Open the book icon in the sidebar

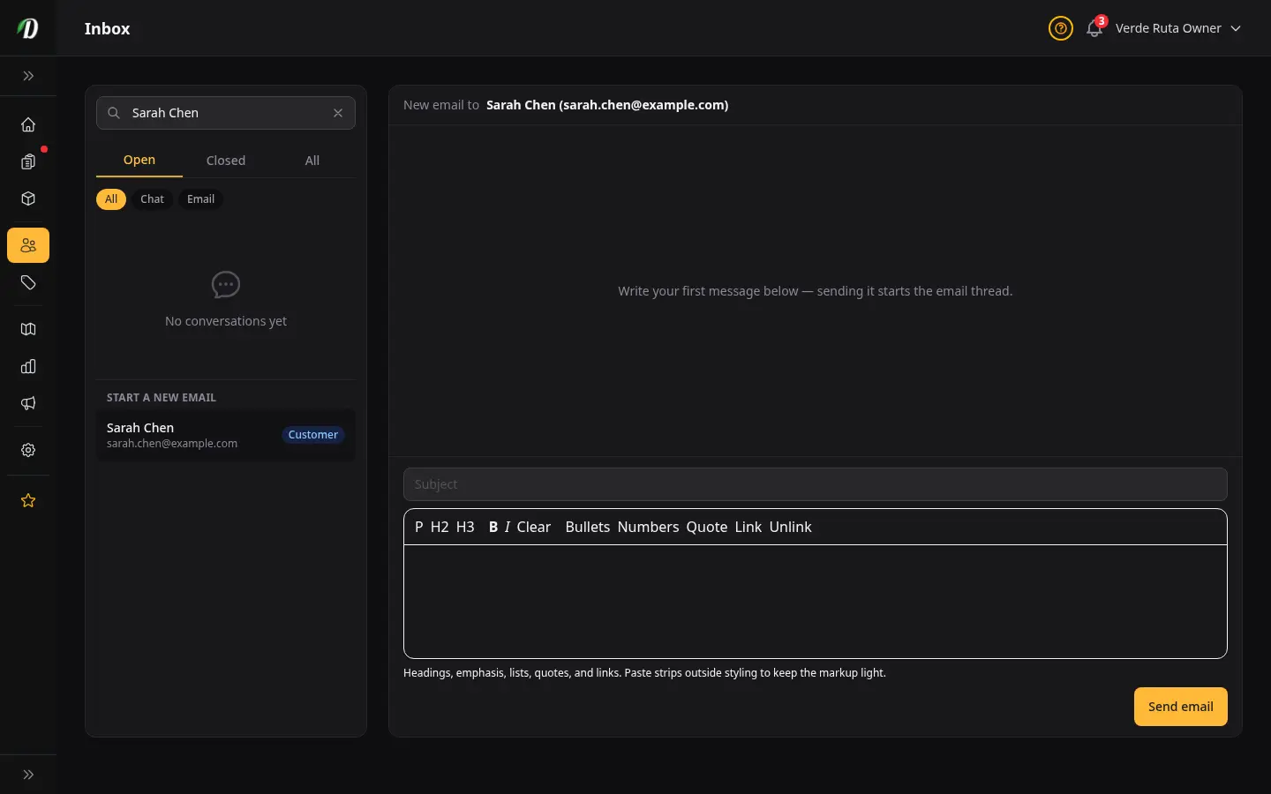(x=28, y=329)
